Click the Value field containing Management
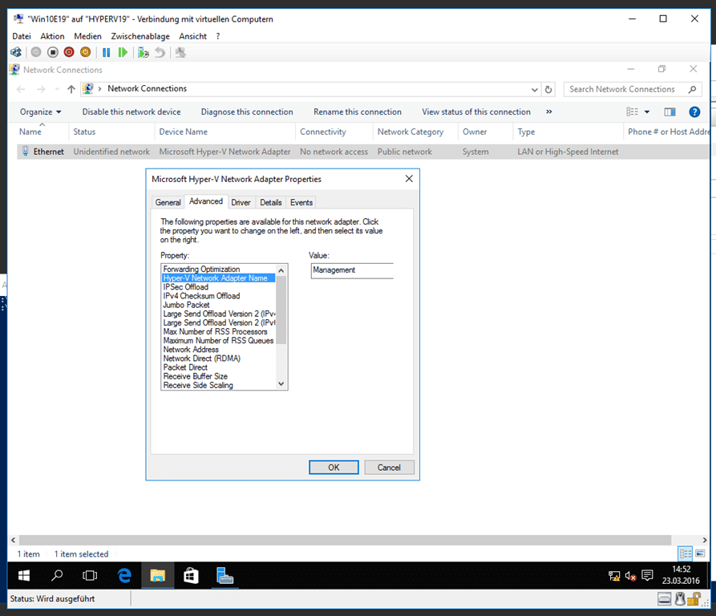Screen dimensions: 716x616 352,270
